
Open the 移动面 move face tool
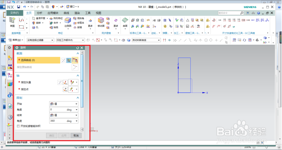[101, 22]
